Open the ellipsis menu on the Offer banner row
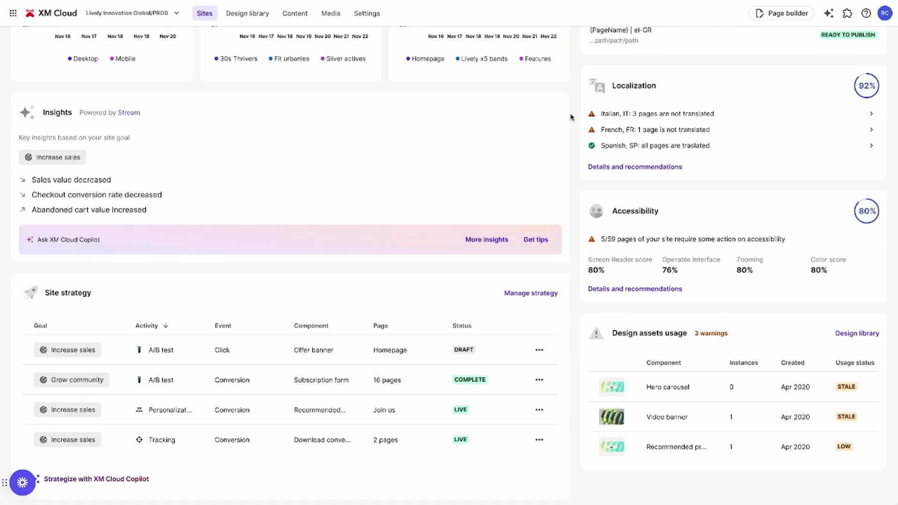 [x=539, y=349]
